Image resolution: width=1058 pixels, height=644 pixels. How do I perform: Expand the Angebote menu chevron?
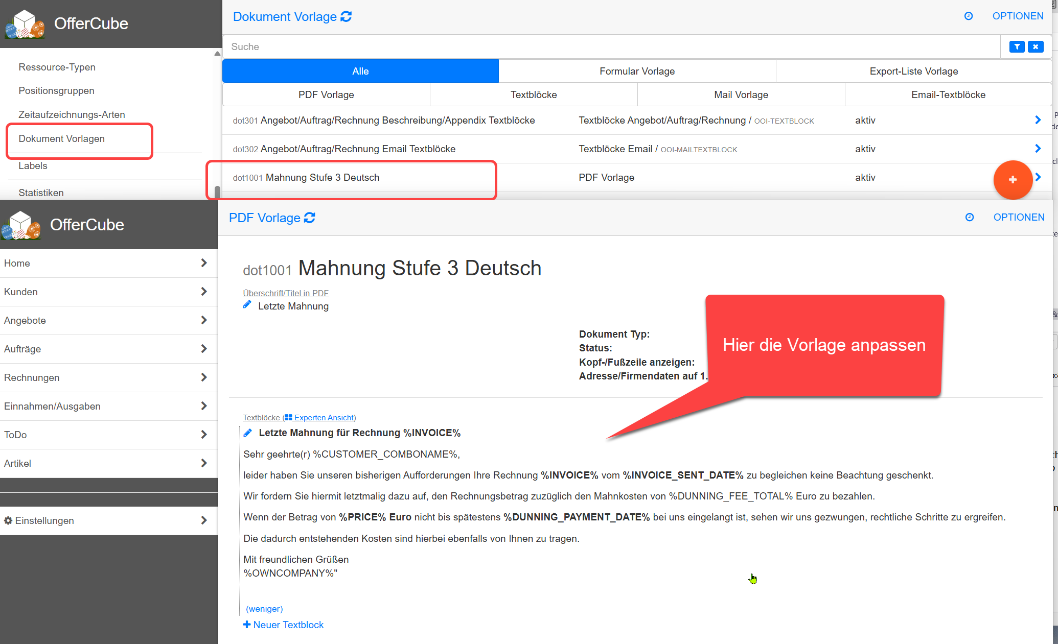[x=204, y=320]
